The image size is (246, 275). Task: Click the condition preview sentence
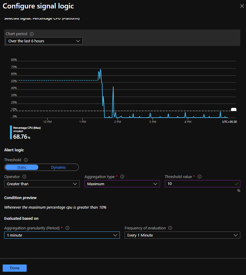click(55, 207)
